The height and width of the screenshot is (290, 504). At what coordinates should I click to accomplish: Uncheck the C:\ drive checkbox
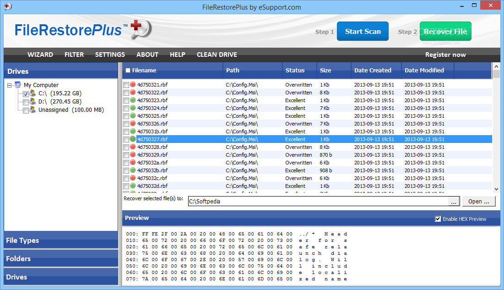click(26, 94)
